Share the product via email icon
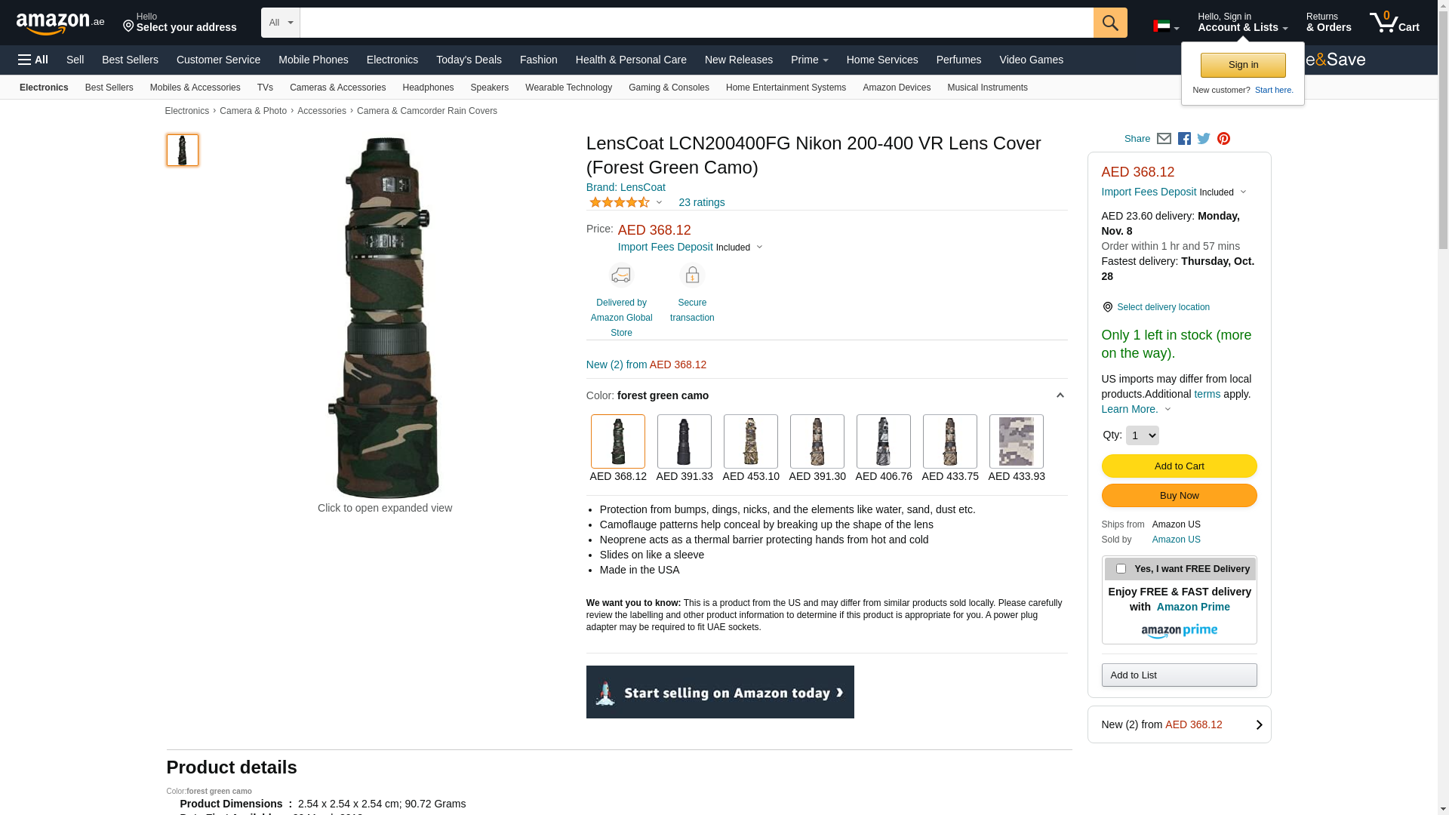 point(1164,139)
